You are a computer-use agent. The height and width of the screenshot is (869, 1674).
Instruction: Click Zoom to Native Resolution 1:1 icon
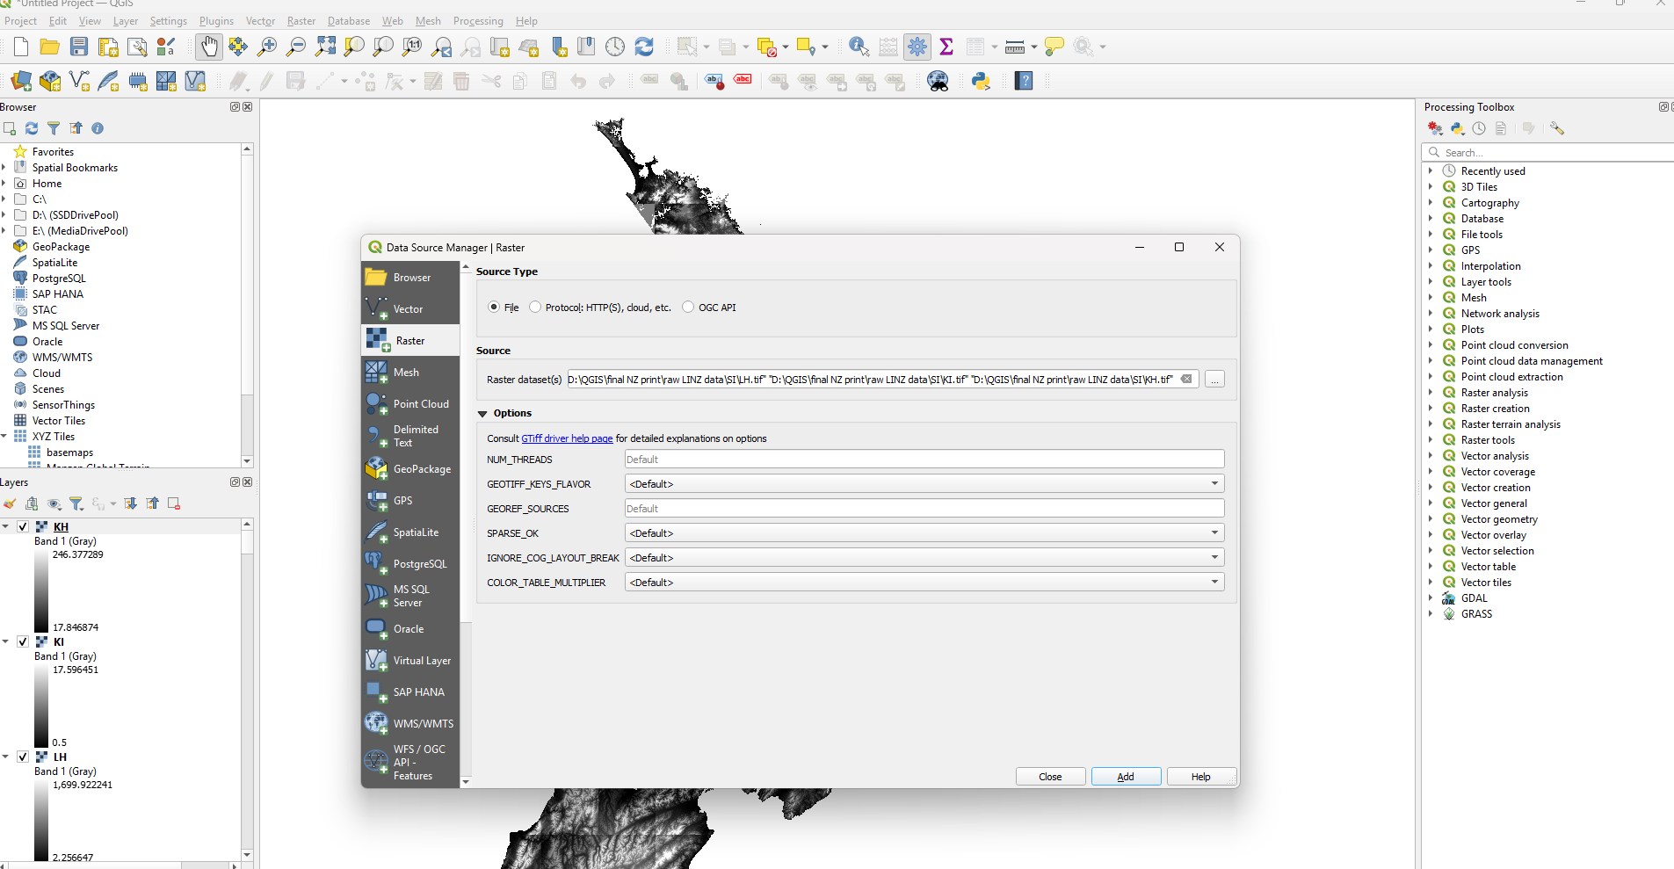pos(412,47)
